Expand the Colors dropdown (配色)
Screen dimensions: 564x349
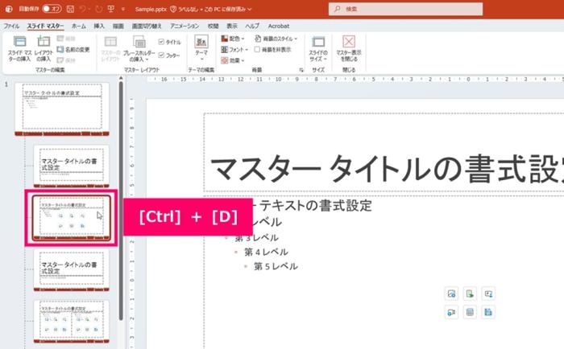tap(234, 38)
